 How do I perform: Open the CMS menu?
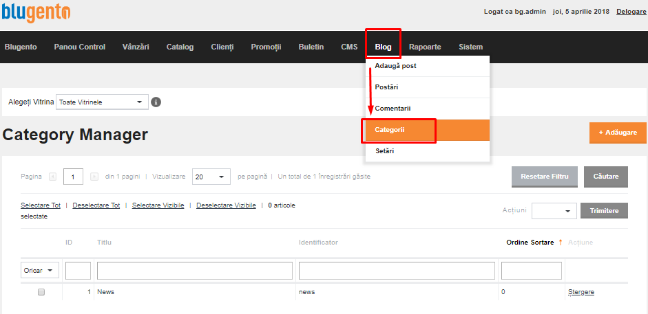[349, 47]
